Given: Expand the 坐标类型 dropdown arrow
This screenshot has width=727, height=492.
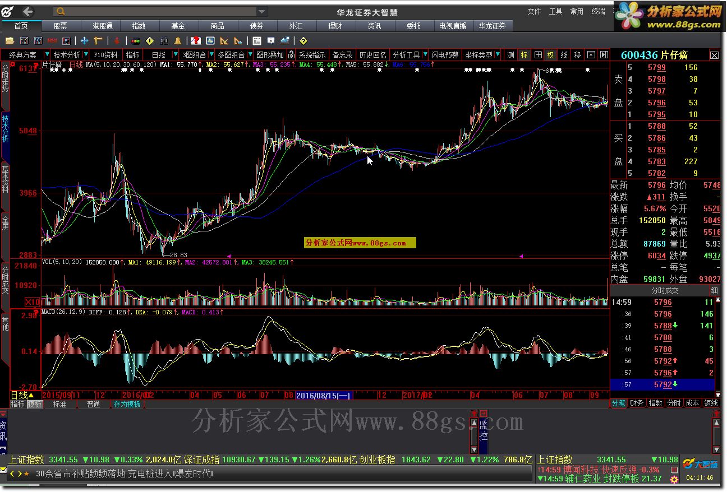Looking at the screenshot, I should pos(498,55).
